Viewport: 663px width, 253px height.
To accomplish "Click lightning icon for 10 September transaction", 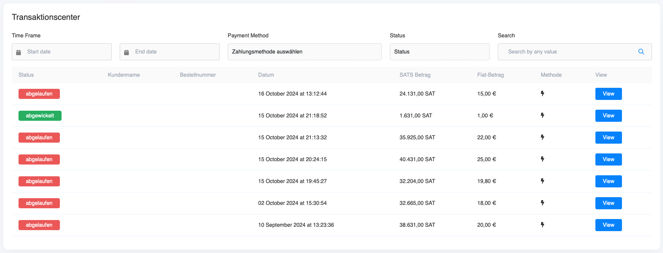I will click(x=542, y=225).
